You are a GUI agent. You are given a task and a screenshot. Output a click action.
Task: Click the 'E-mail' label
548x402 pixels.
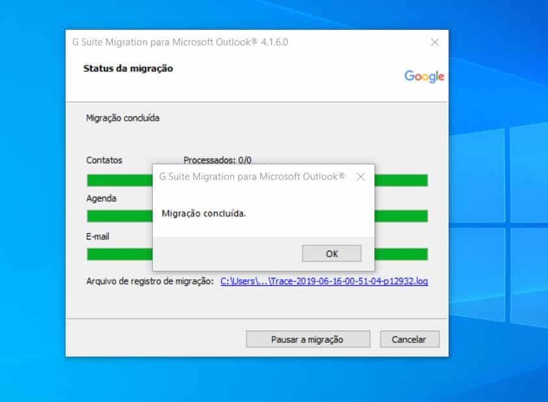click(98, 236)
